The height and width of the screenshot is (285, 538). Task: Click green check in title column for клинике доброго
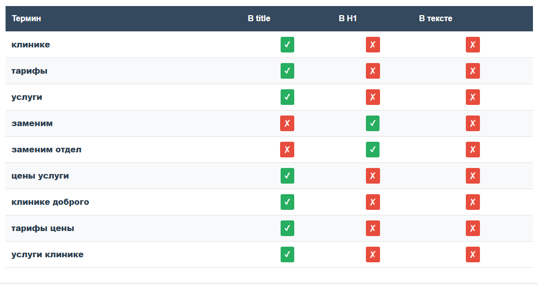click(287, 202)
